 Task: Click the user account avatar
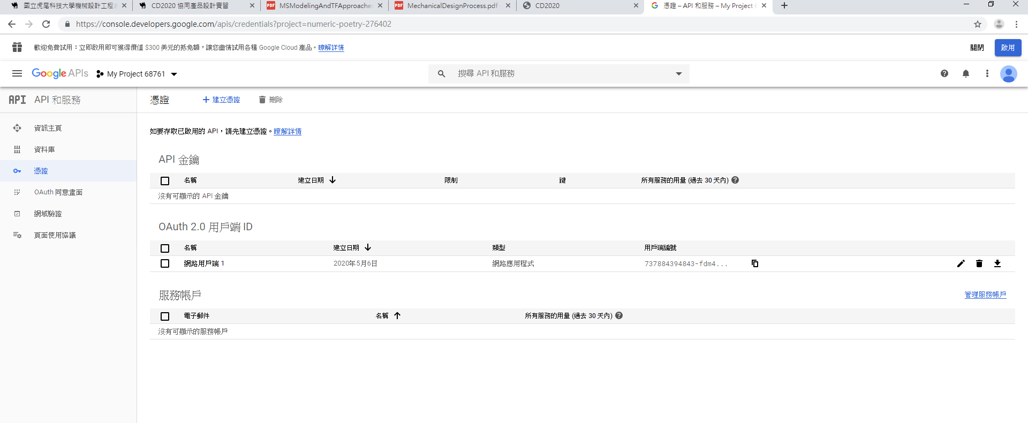1008,73
